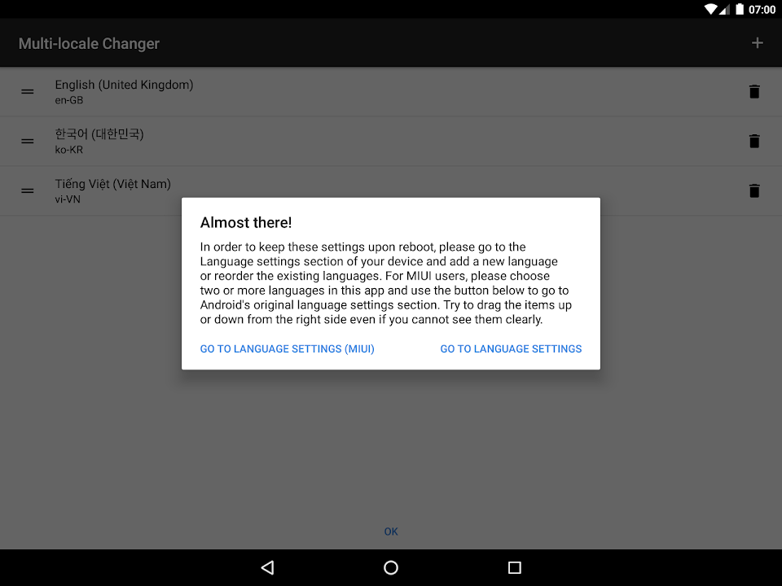Tap the reorder handle next to vi-VN
The image size is (782, 586).
[x=28, y=191]
